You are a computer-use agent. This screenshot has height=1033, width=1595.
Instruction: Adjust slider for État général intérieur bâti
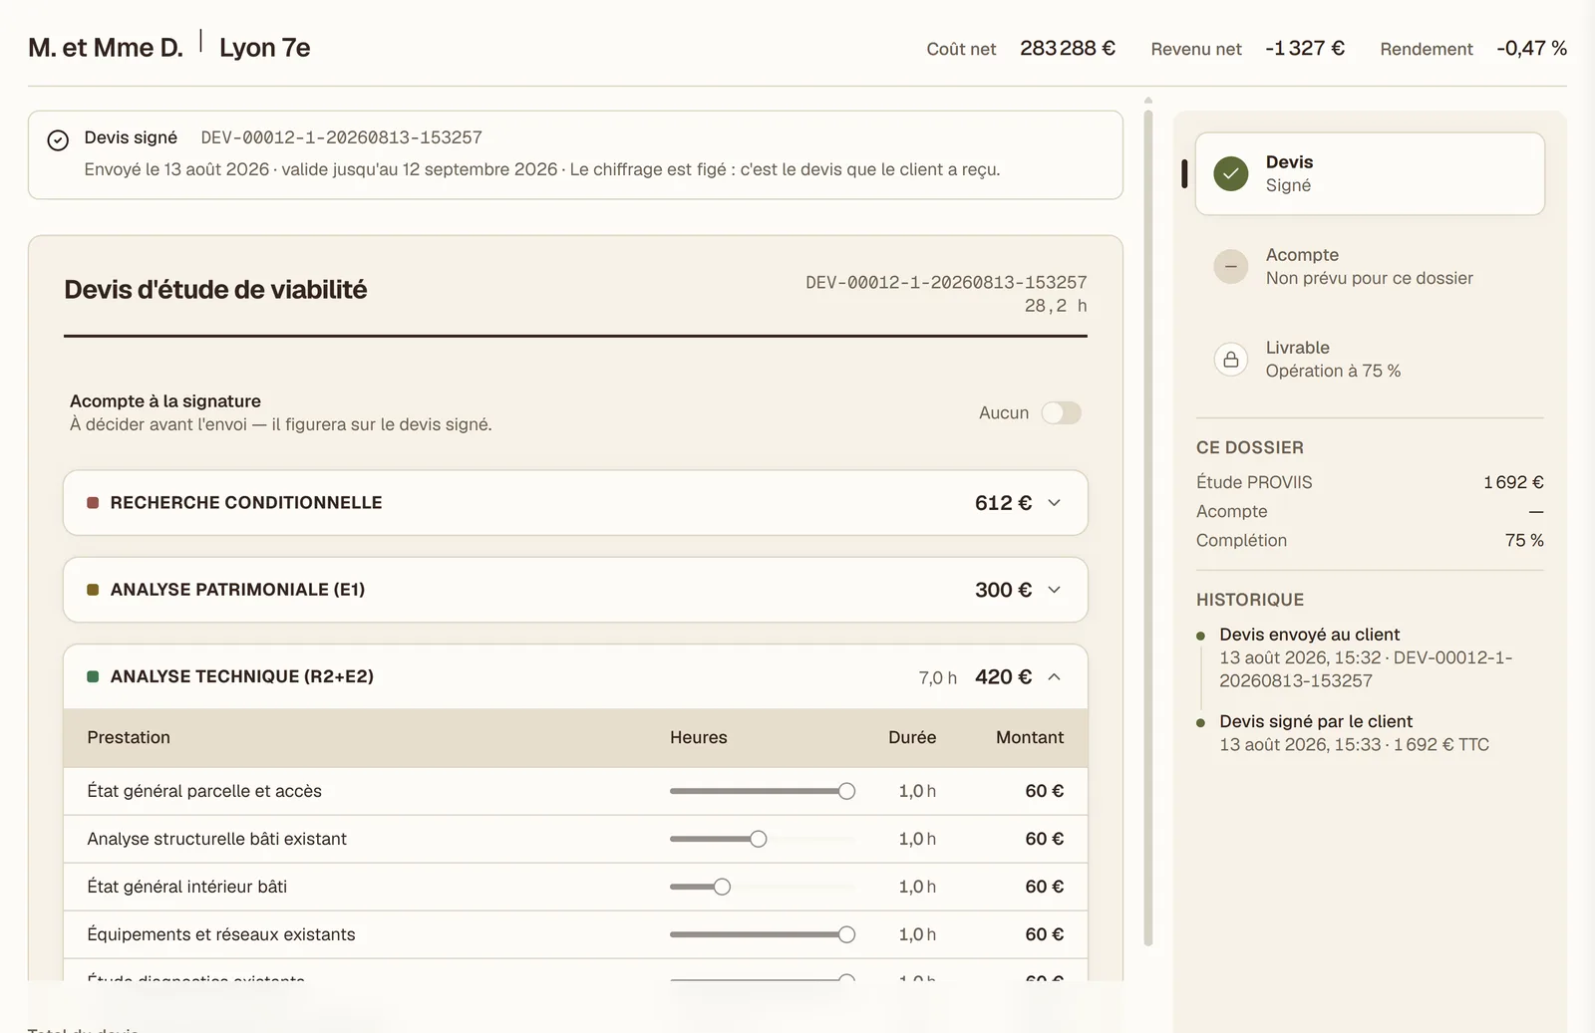762,887
